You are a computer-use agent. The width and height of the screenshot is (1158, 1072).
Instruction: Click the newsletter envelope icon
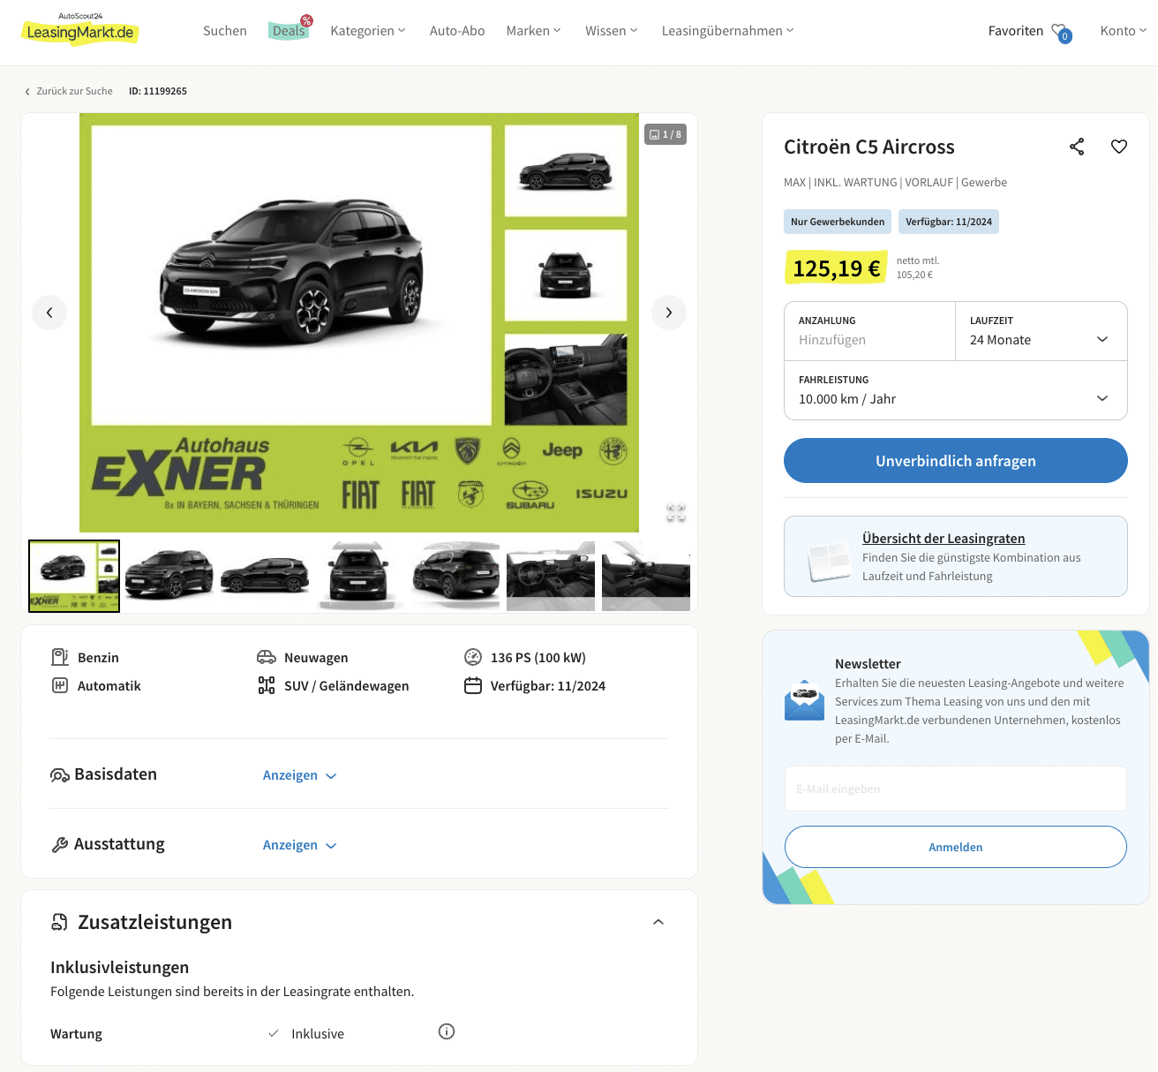pos(804,701)
